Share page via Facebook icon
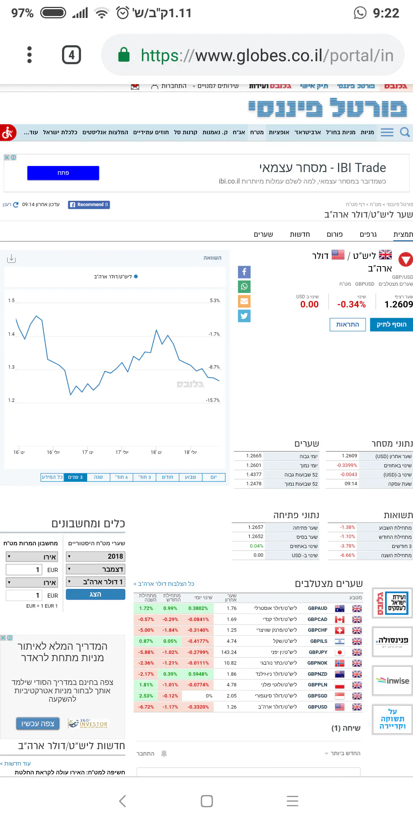The height and width of the screenshot is (826, 413). point(244,272)
